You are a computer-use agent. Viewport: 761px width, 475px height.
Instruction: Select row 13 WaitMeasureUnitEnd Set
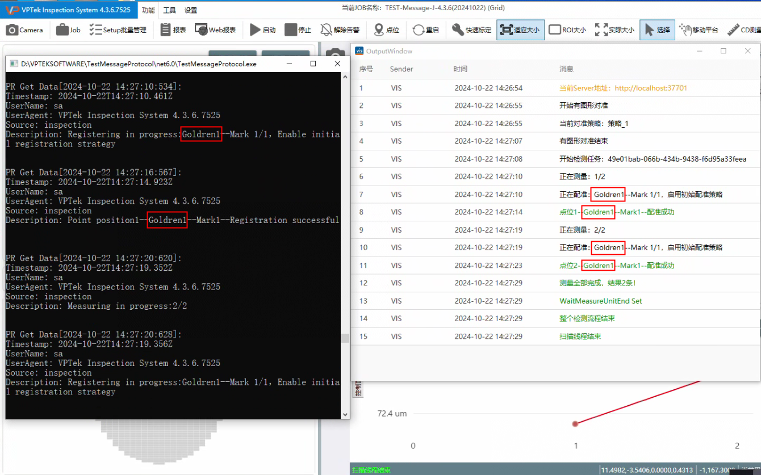click(555, 301)
